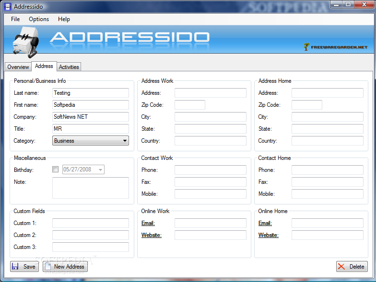
Task: Click the Company field containing SoftNews NET
Action: pos(90,117)
